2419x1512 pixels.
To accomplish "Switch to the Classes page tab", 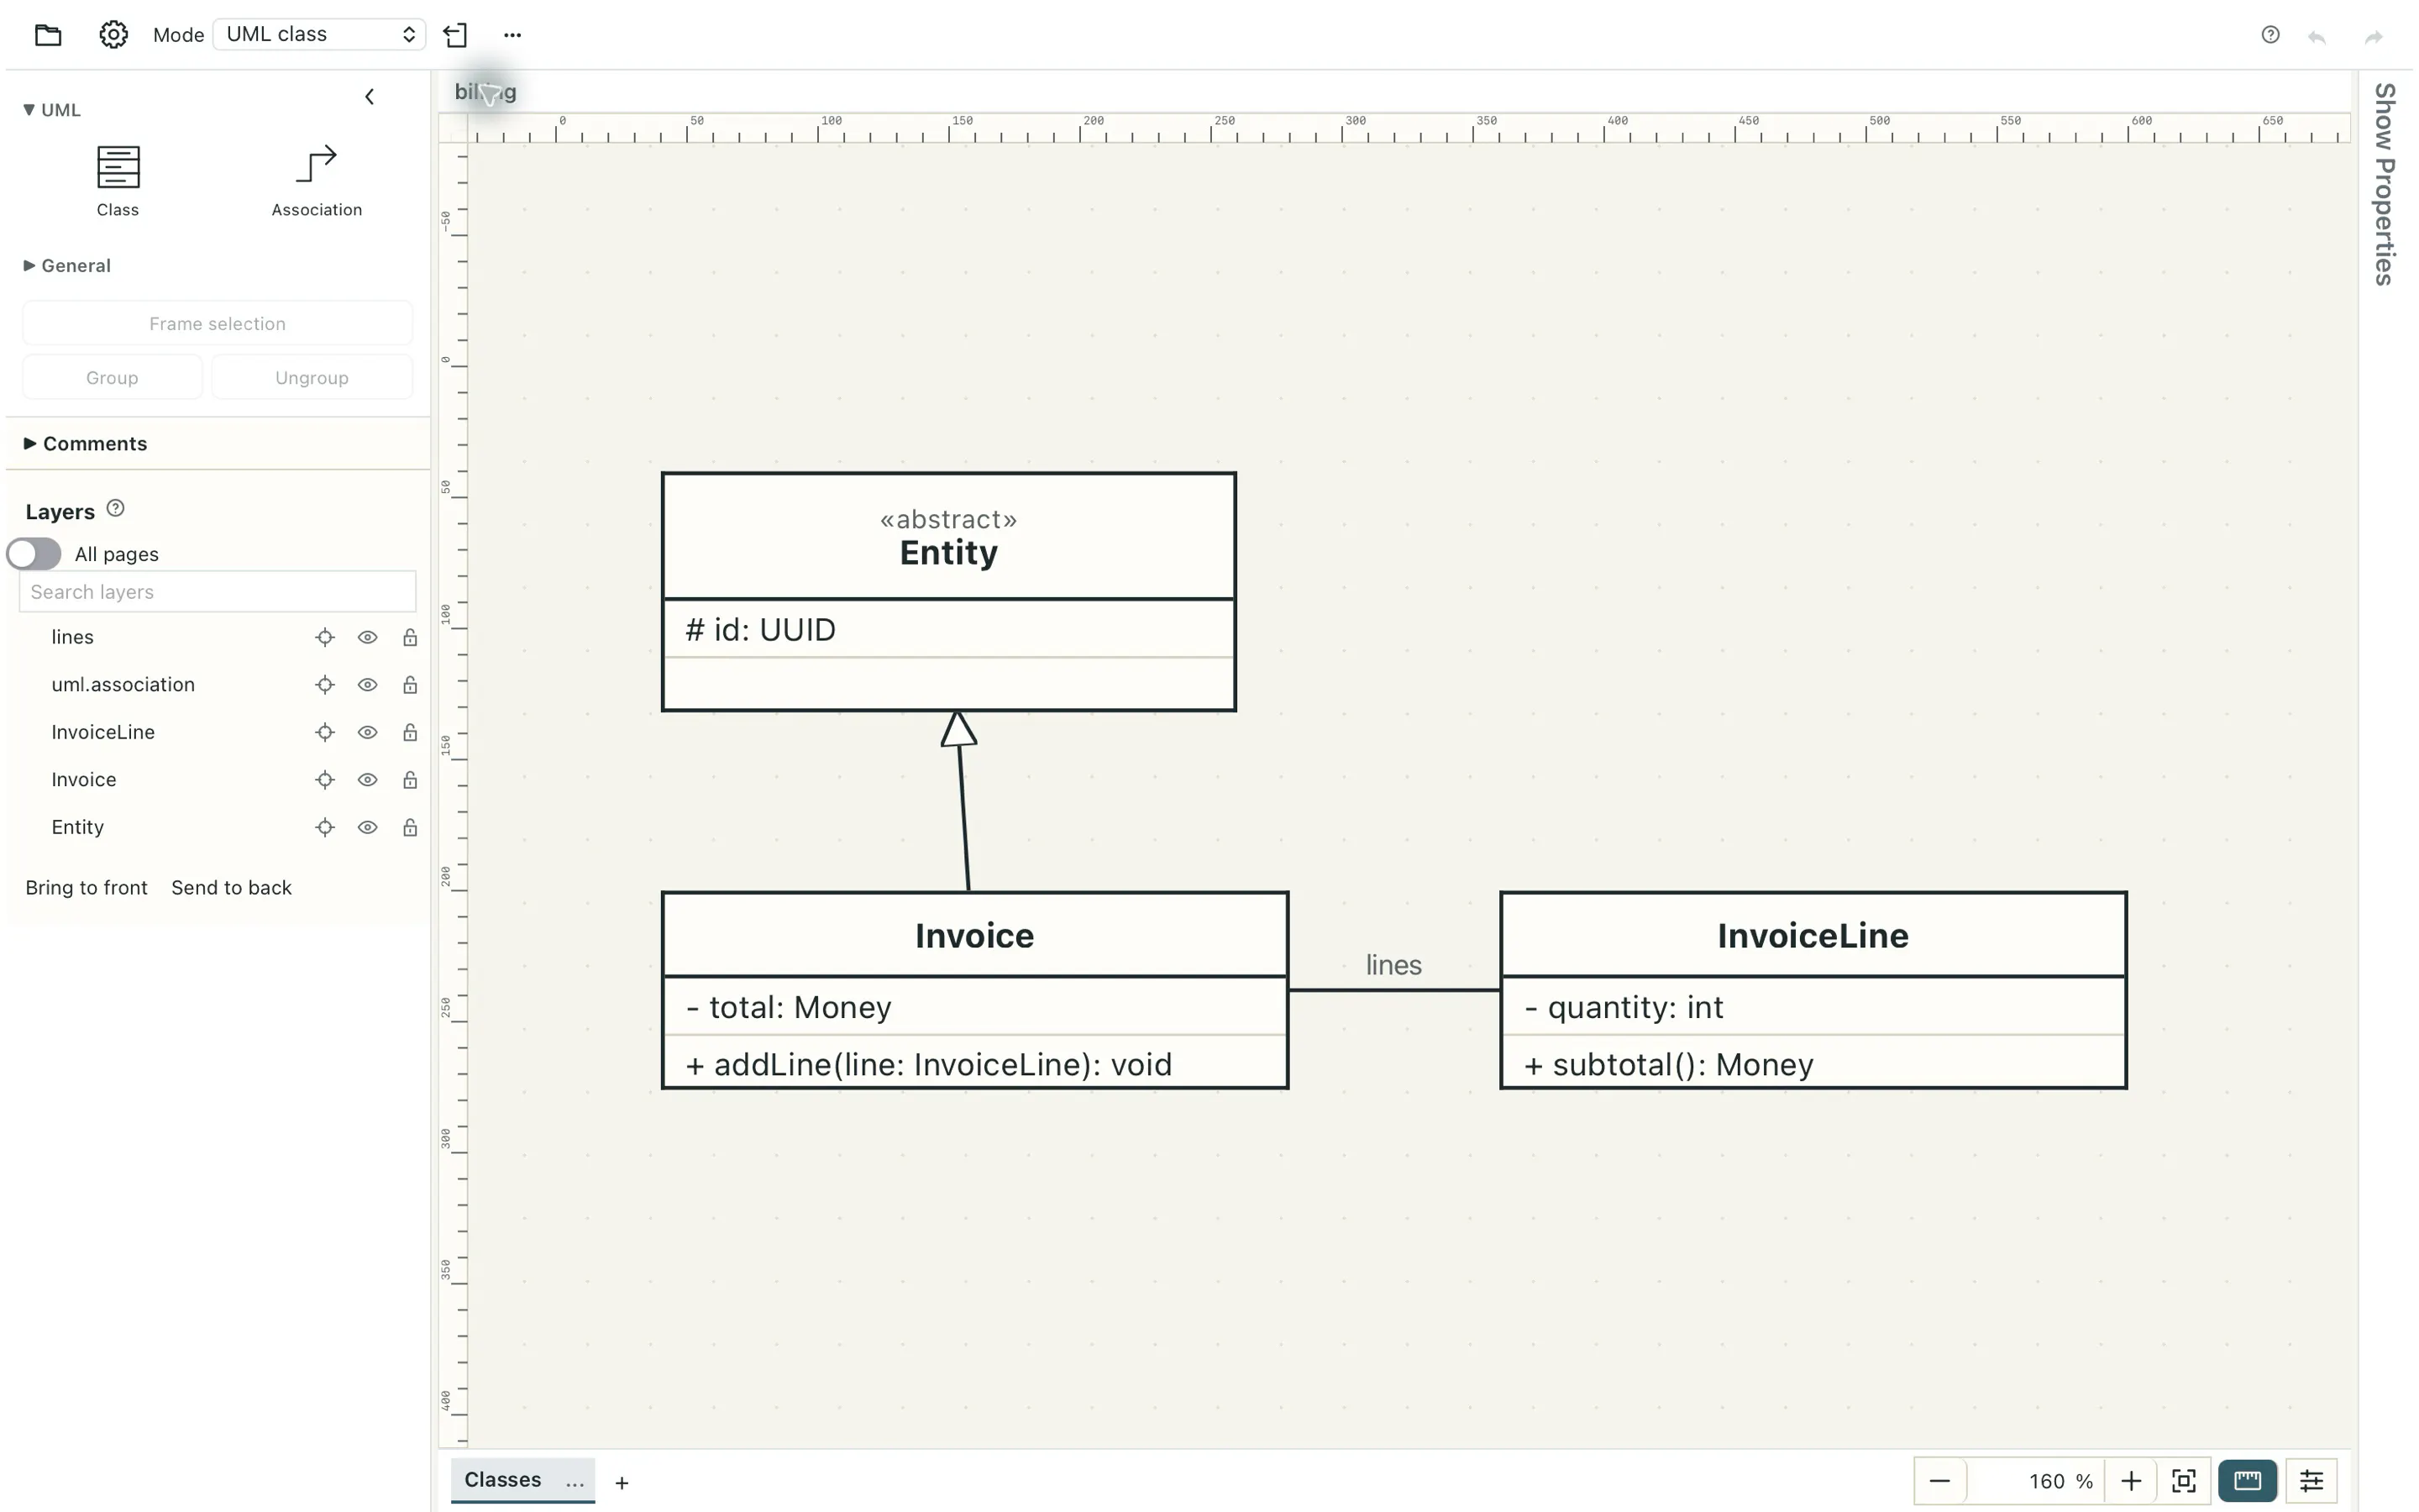I will click(503, 1480).
